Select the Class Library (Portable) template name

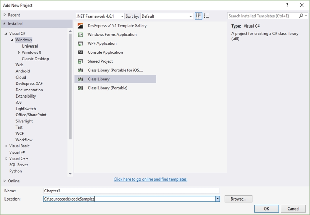[107, 88]
